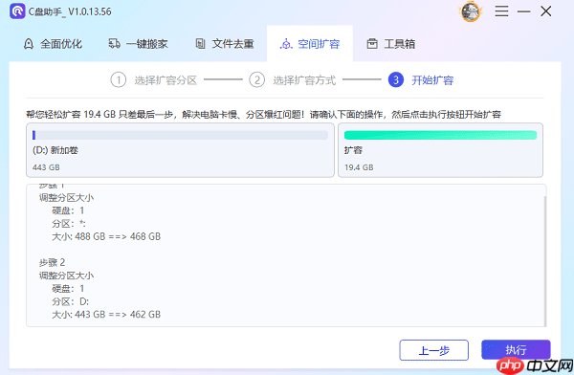Click the C盘助手 app logo icon
Viewport: 574px width, 375px height.
(17, 11)
